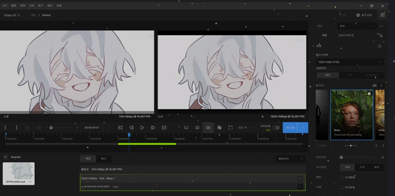Viewport: 395px width, 196px height.
Task: Switch to the second tab beside the preview tab
Action: (x=104, y=159)
